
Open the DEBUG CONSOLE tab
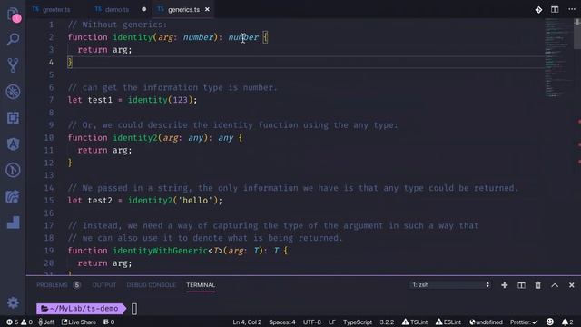[152, 285]
